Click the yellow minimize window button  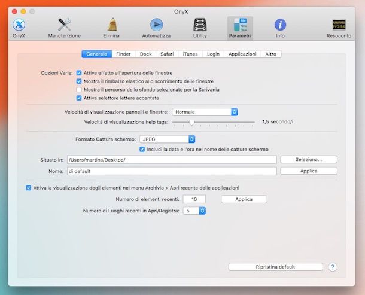[23, 11]
